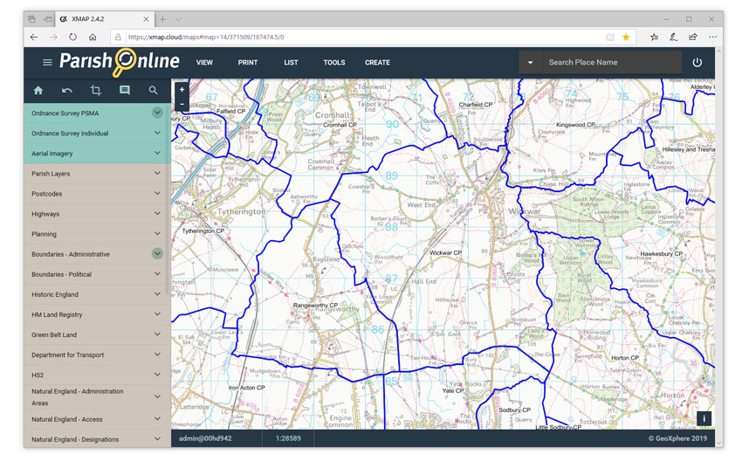Click the 1:28589 scale indicator

(x=288, y=438)
